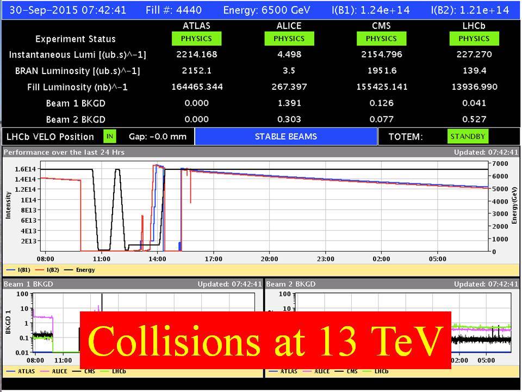This screenshot has width=522, height=392.
Task: Select the date-time 30-Sep-2015 07:42:41
Action: (x=67, y=10)
